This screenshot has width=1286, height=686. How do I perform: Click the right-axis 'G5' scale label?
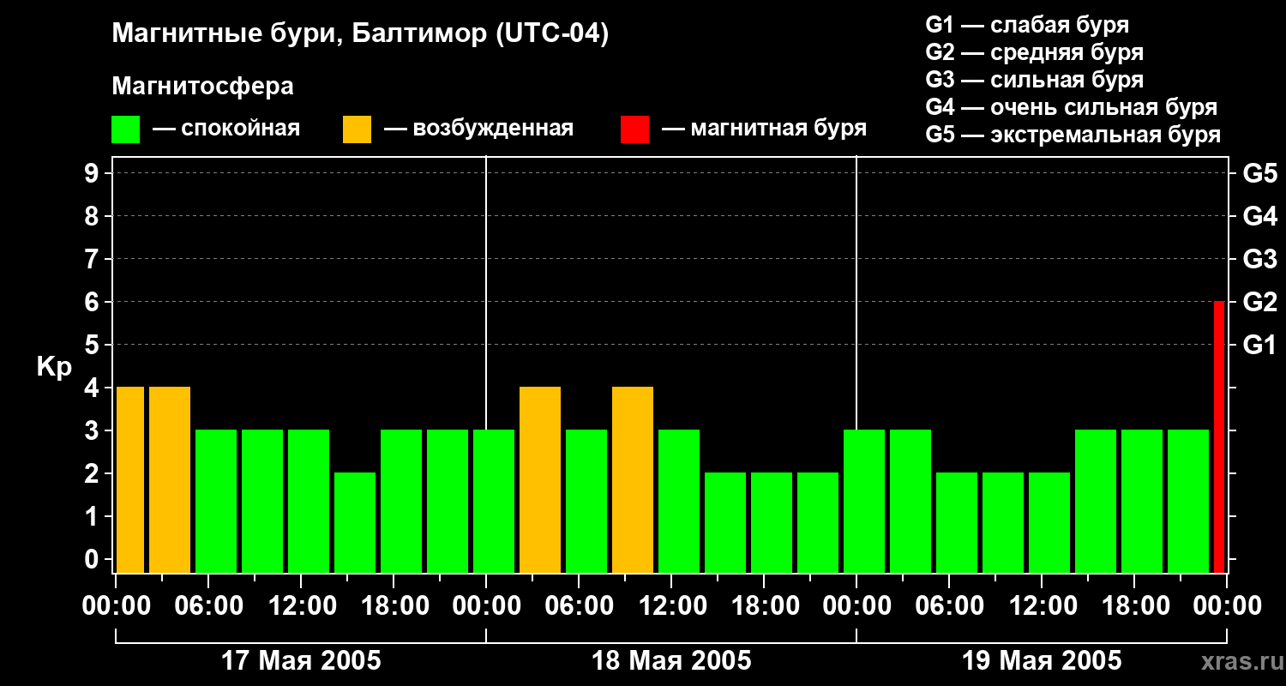[x=1259, y=174]
